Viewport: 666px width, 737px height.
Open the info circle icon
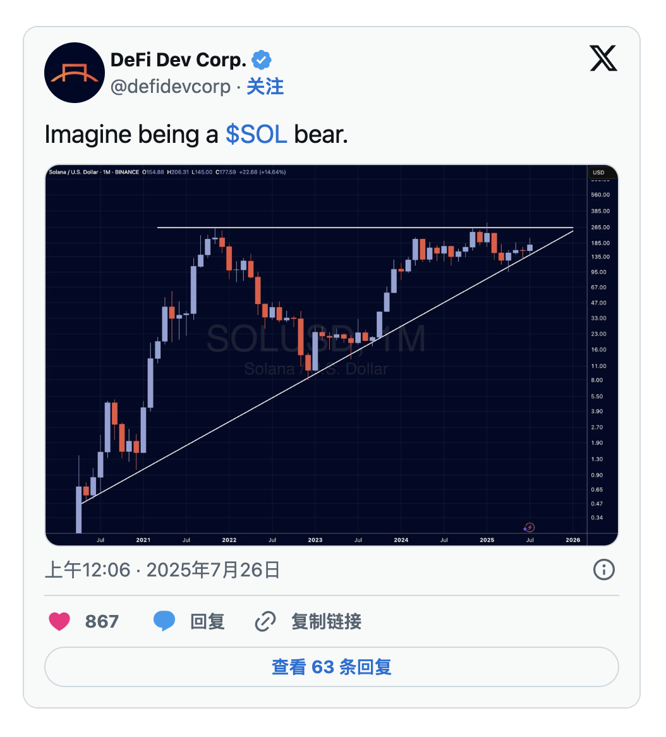pos(604,570)
